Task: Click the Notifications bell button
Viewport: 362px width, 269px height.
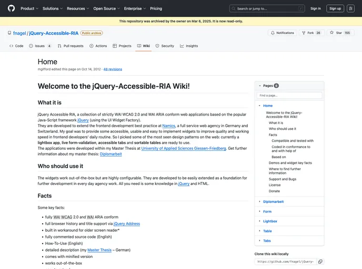Action: click(x=283, y=33)
